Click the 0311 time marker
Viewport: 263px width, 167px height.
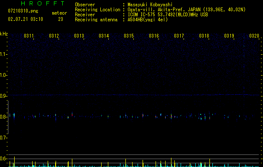[x=29, y=36]
